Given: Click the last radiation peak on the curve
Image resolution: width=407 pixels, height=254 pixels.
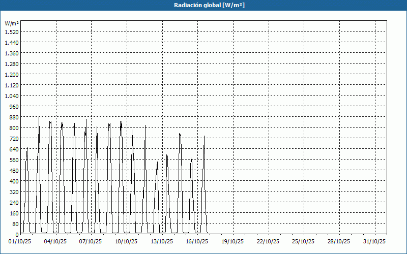Looking at the screenshot, I should [x=204, y=136].
